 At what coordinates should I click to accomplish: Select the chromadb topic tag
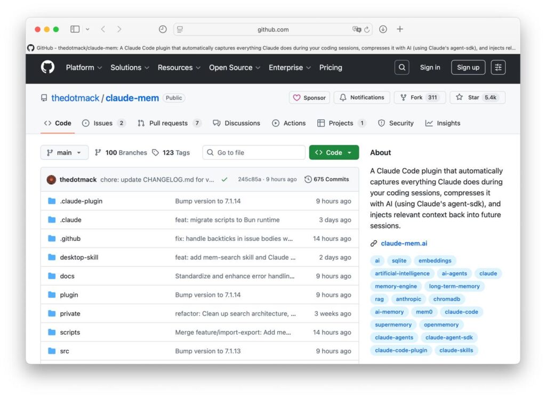click(x=447, y=299)
